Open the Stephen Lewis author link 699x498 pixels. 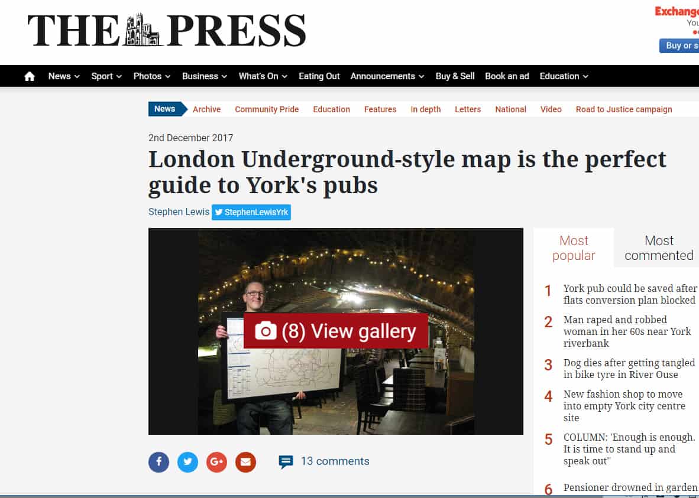179,212
